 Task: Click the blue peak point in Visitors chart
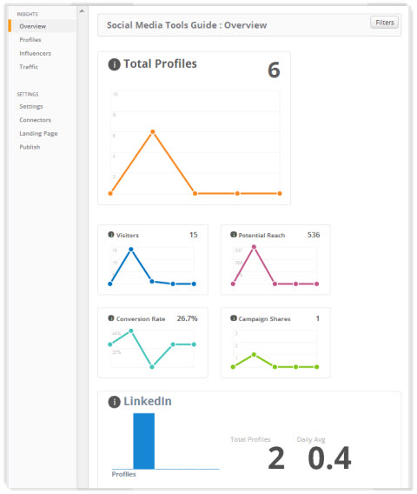tap(131, 250)
